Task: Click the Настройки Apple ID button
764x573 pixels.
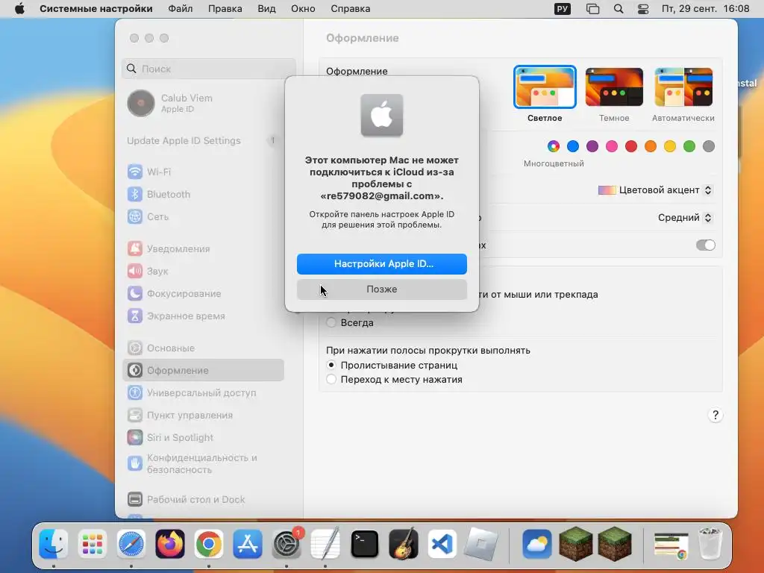Action: point(382,263)
